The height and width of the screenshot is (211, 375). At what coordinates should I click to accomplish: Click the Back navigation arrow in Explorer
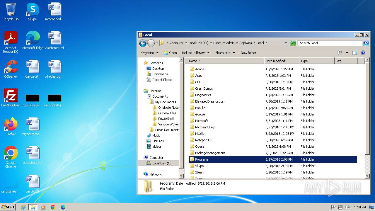143,43
